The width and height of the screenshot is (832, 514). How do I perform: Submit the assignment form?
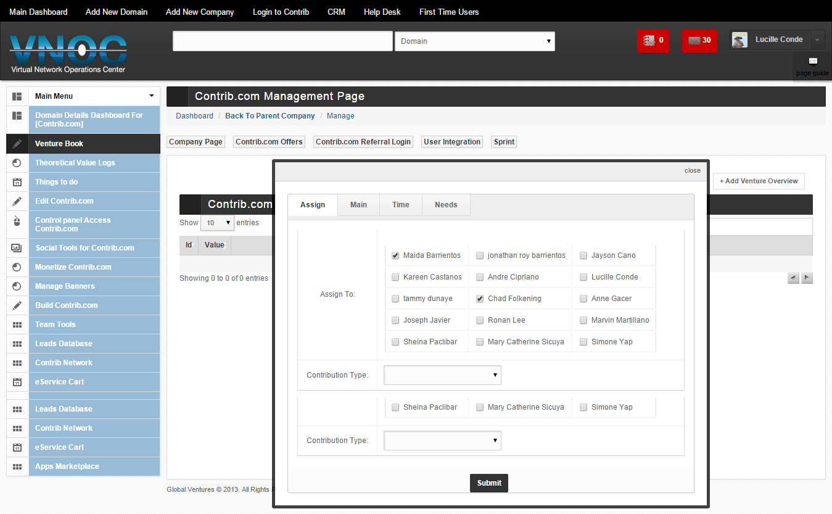(489, 483)
